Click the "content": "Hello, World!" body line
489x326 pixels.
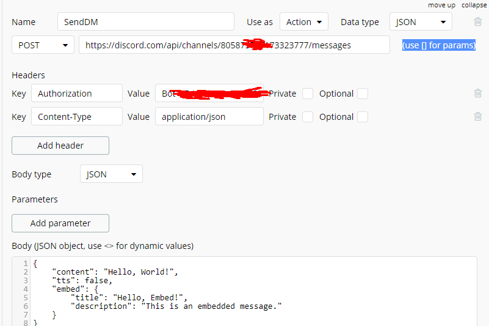click(x=115, y=272)
